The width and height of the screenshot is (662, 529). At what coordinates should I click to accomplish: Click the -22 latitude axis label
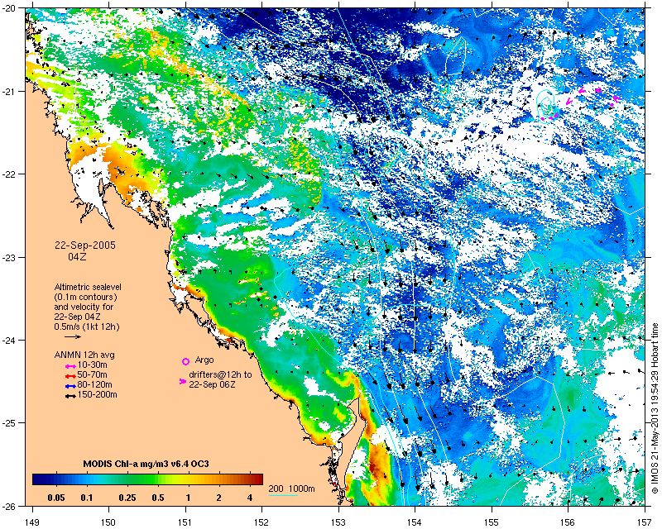(10, 174)
